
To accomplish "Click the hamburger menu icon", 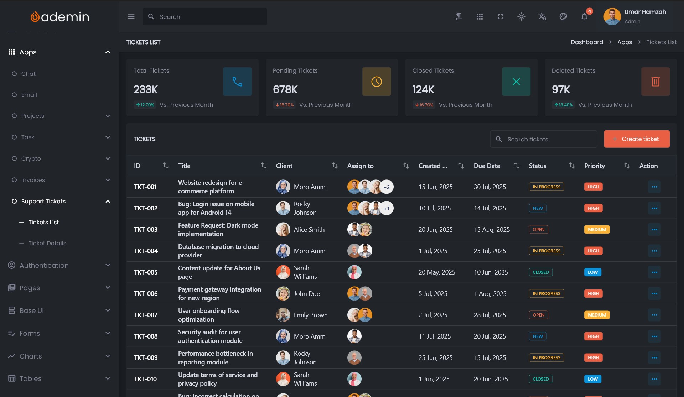I will point(131,17).
